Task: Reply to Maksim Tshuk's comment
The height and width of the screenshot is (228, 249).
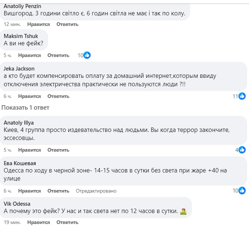Action: (x=58, y=56)
